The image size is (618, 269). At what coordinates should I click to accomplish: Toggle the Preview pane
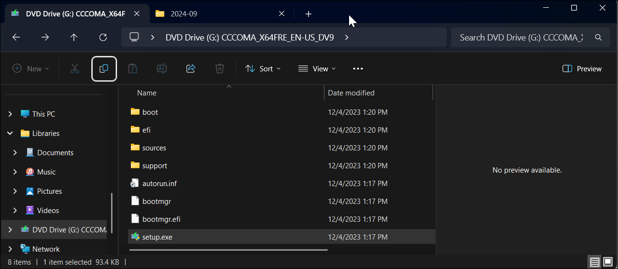[582, 69]
